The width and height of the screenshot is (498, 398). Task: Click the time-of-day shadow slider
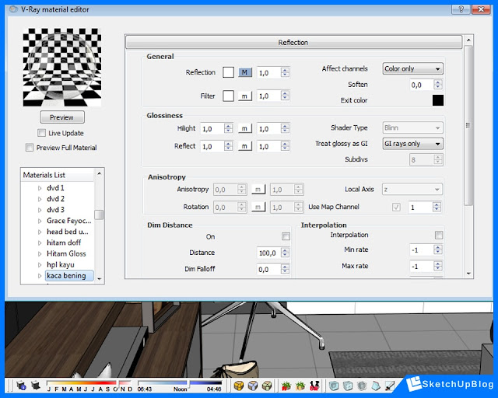pyautogui.click(x=180, y=383)
